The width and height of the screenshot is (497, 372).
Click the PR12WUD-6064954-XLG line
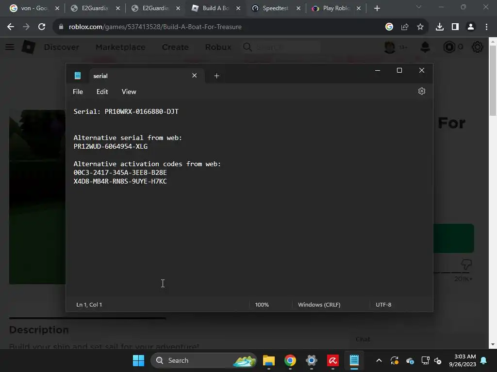110,146
